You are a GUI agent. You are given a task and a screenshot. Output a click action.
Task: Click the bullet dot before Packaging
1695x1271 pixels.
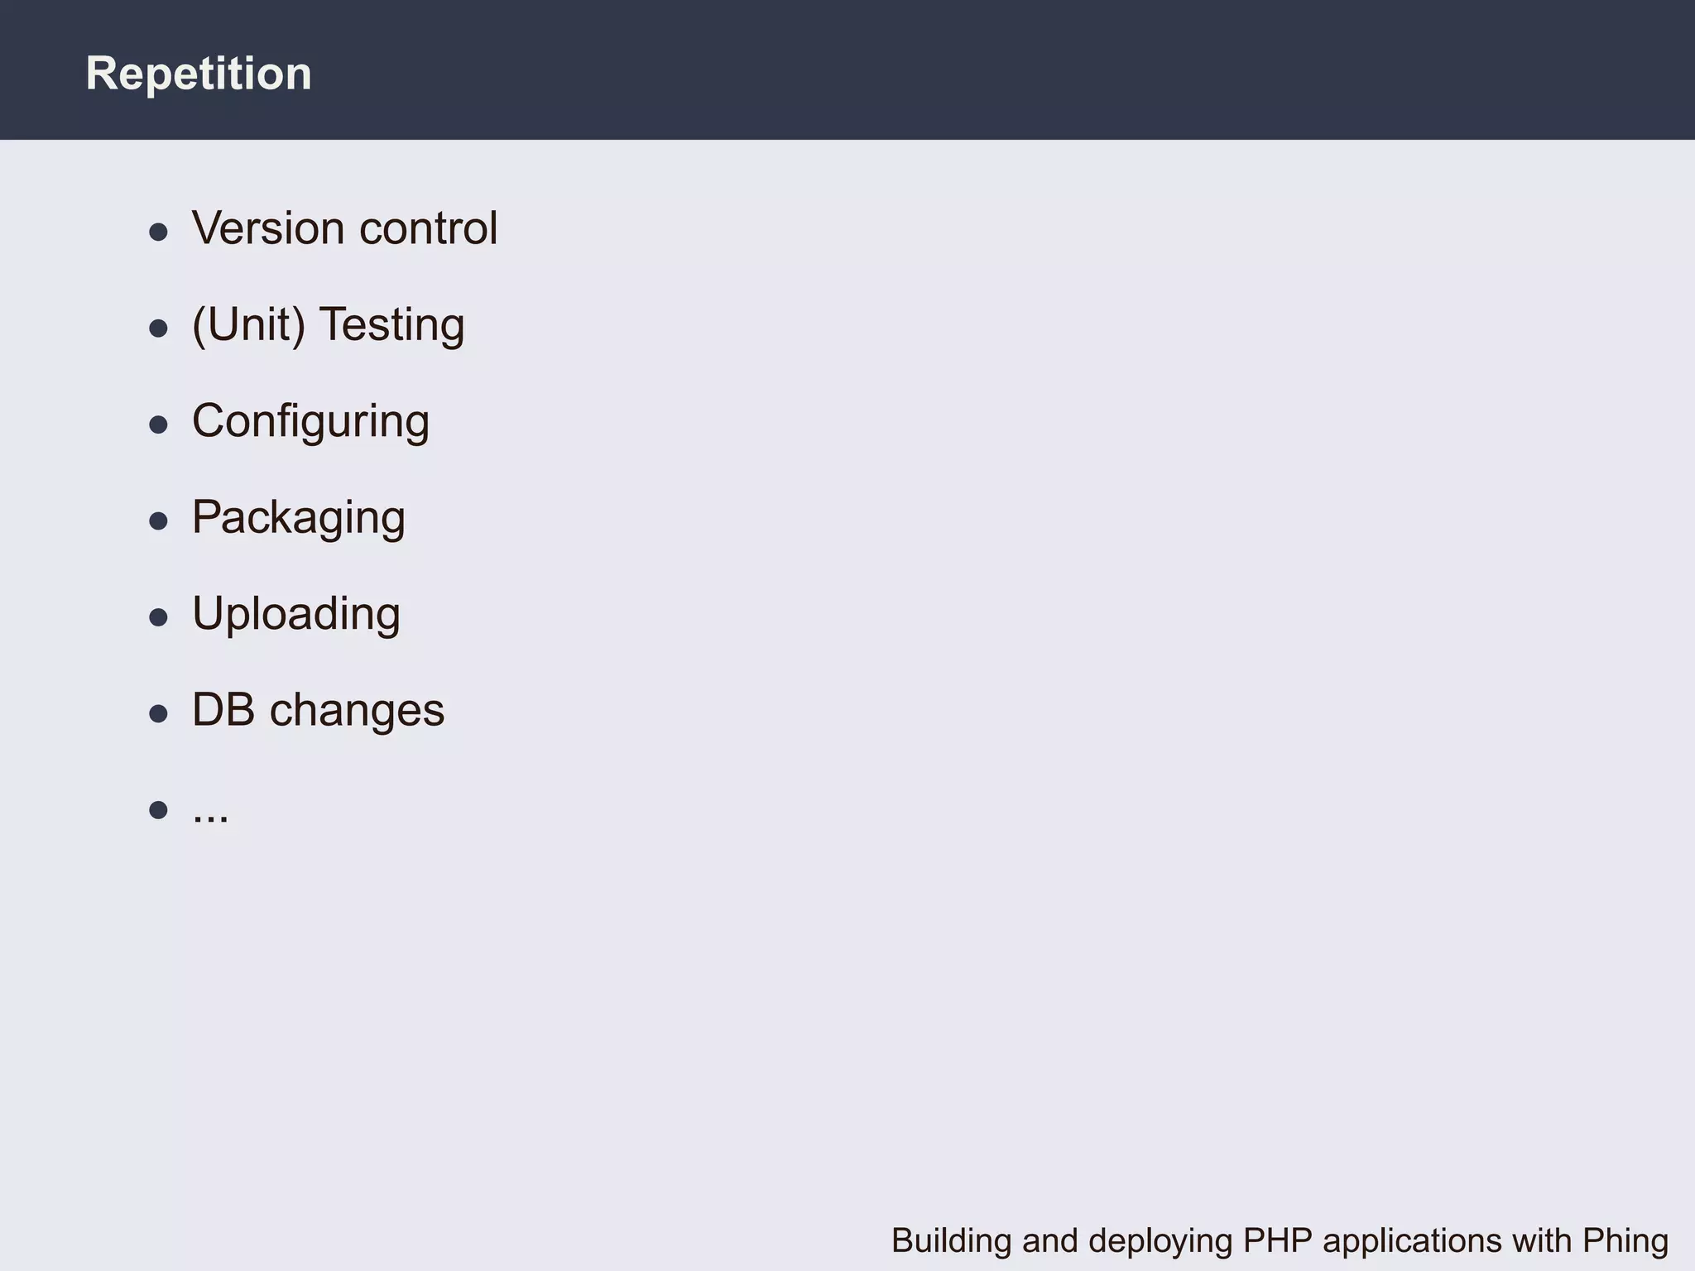[158, 521]
